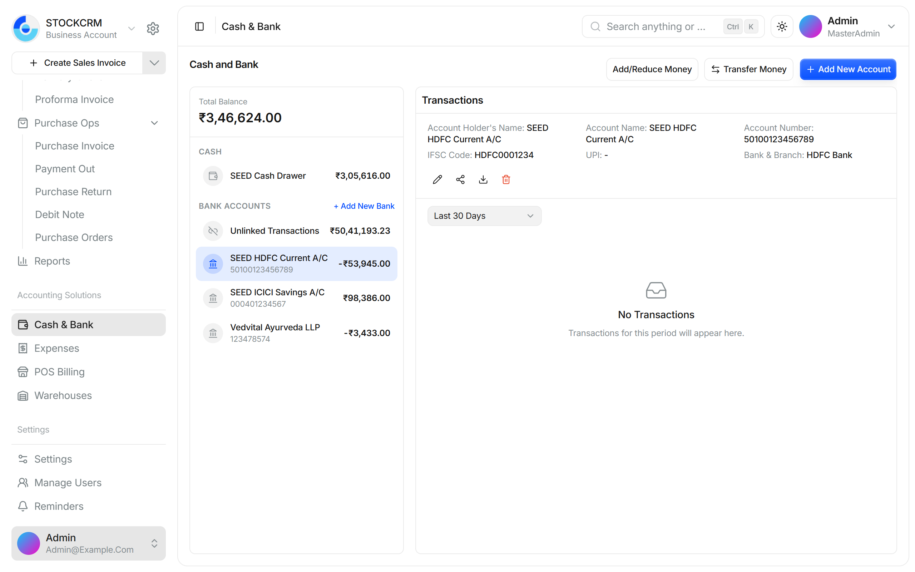This screenshot has height=572, width=915.
Task: Open Purchase Invoice in sidebar
Action: [74, 146]
